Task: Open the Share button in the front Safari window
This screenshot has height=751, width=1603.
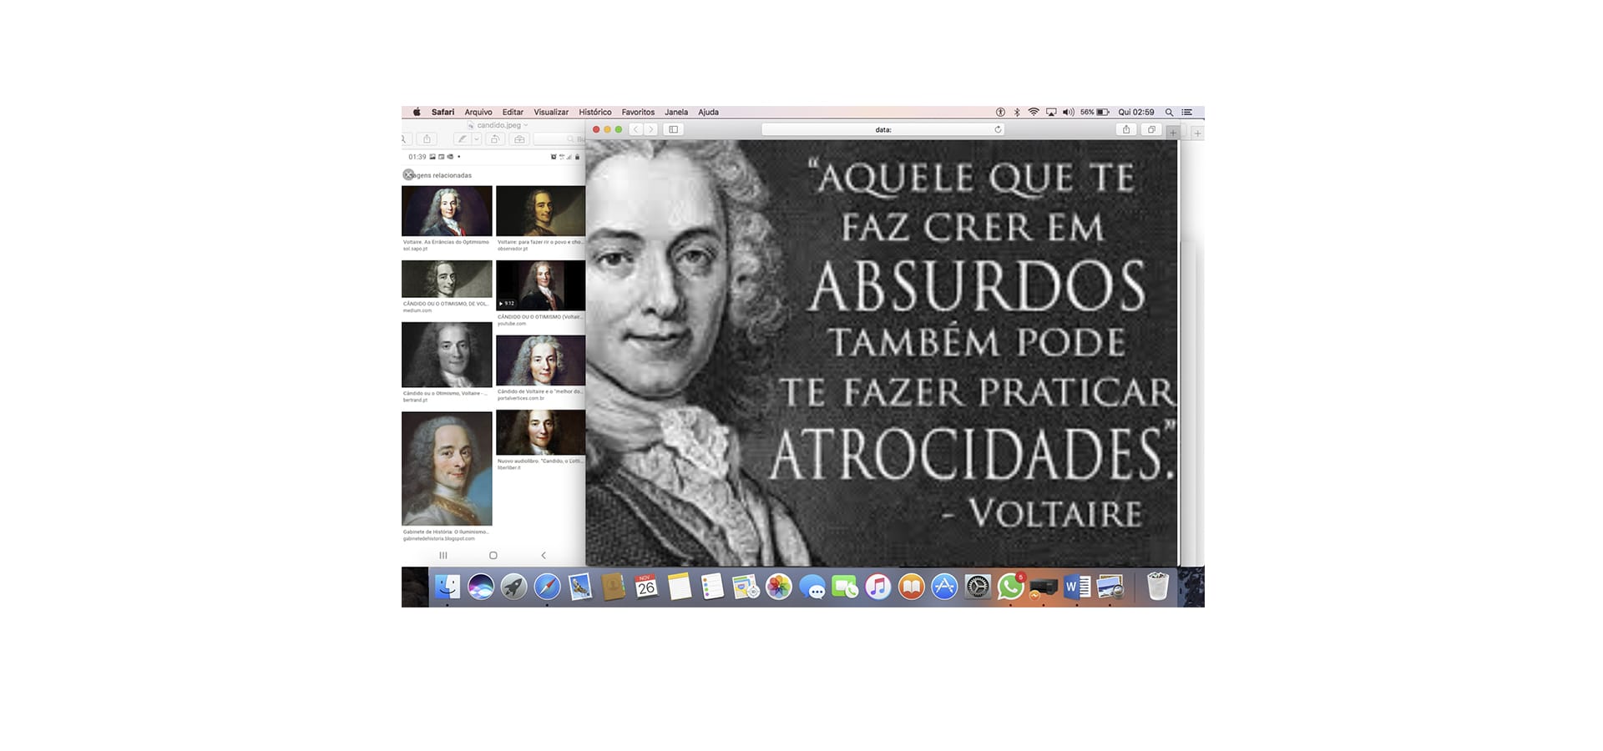Action: coord(1126,129)
